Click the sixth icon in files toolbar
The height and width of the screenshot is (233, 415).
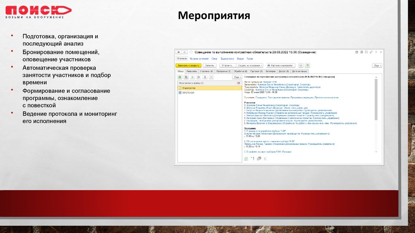pyautogui.click(x=211, y=77)
